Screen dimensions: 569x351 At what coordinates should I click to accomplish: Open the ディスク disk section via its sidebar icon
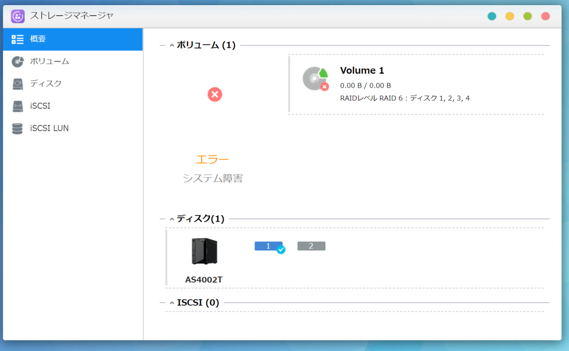[x=17, y=83]
